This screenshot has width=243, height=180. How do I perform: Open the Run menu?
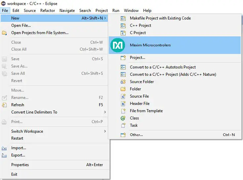(116, 11)
